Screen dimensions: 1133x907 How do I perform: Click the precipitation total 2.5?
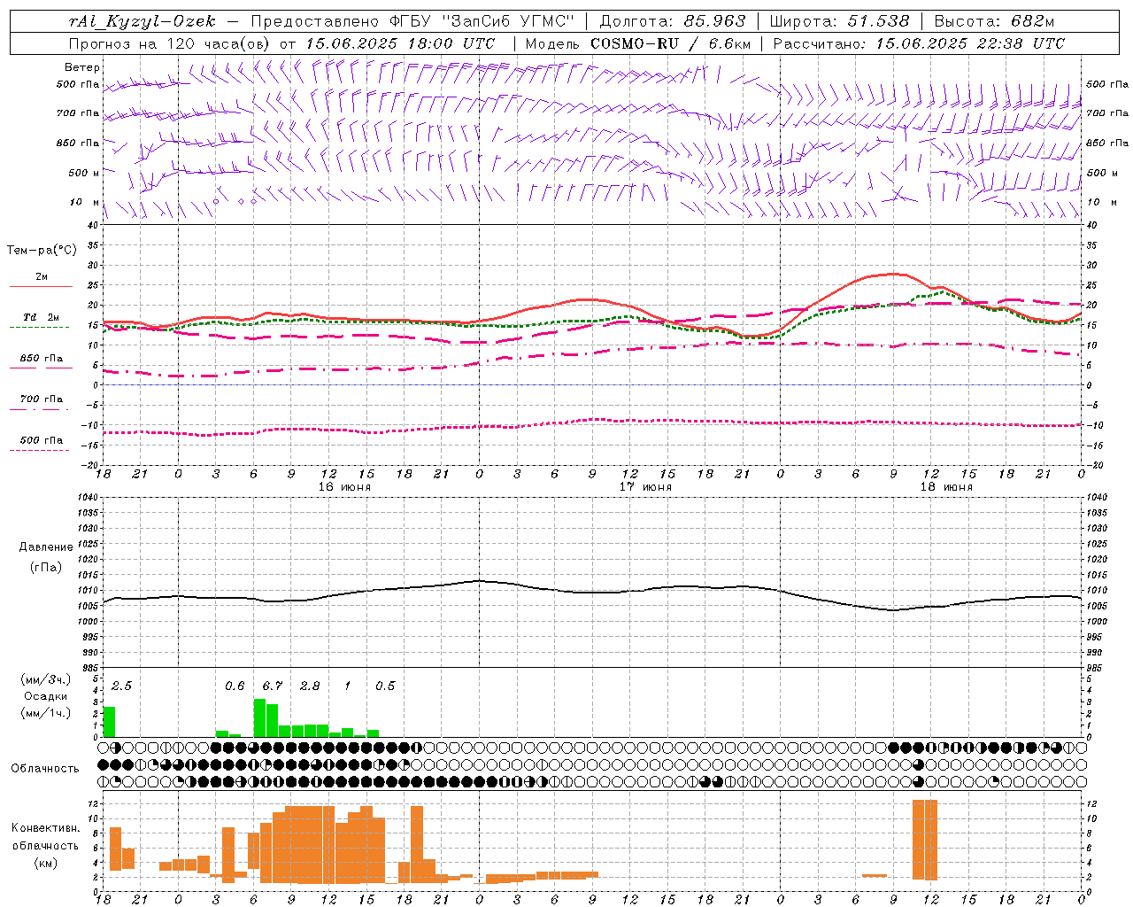tap(121, 686)
